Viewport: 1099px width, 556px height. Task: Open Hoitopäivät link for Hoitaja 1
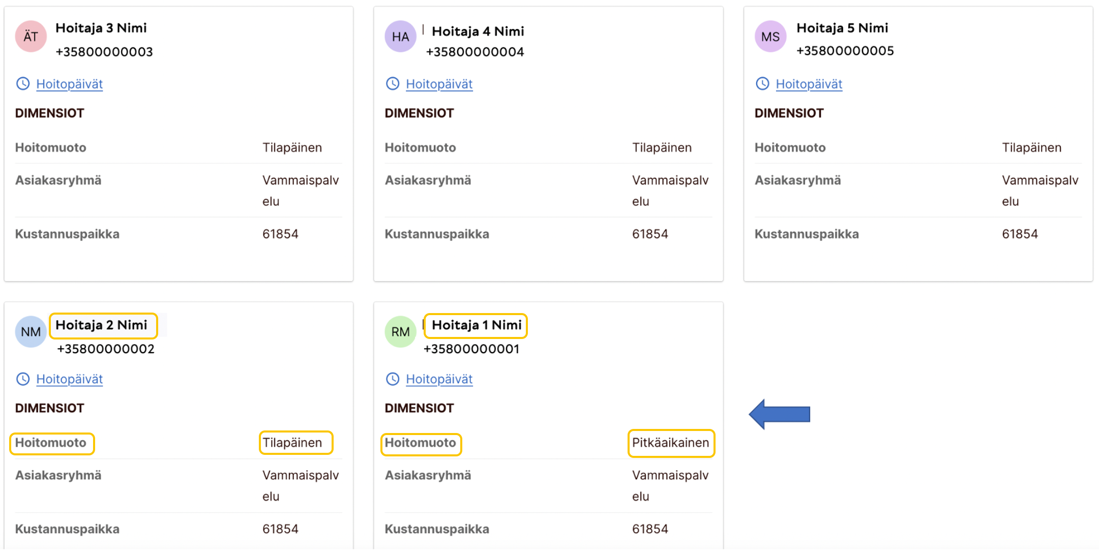coord(439,379)
